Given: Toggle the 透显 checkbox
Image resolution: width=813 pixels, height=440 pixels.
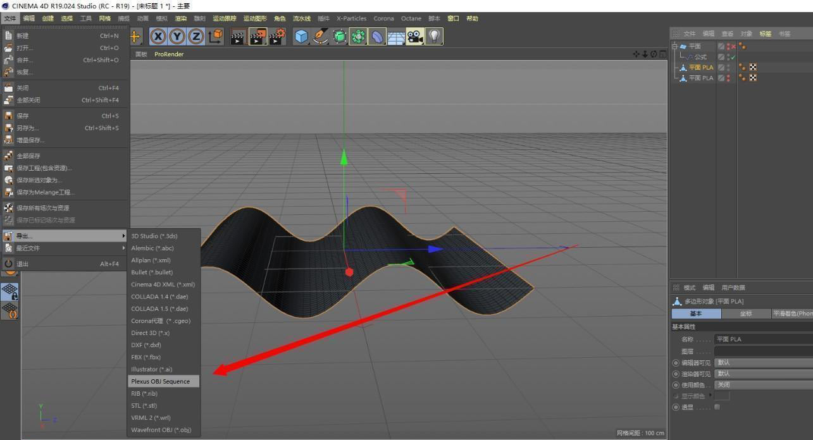Looking at the screenshot, I should coord(717,407).
